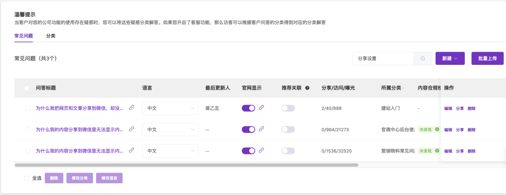Screen dimensions: 506x195
Task: Open language dropdown in first row
Action: (x=170, y=108)
